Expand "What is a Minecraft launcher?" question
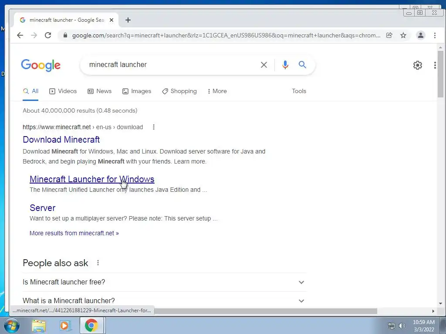This screenshot has height=334, width=446. coord(164,301)
